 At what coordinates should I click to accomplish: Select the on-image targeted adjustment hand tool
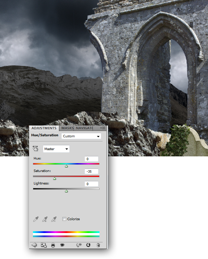[x=35, y=149]
